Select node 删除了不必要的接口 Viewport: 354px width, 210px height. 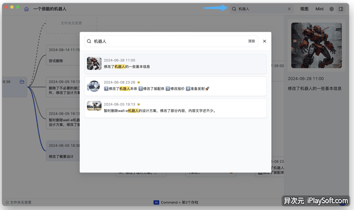[63, 87]
